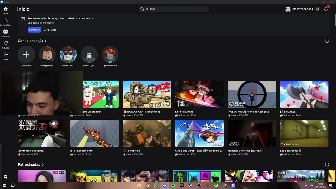The height and width of the screenshot is (189, 336).
Task: Open the DRIFT sponsored thumbnail
Action: [301, 176]
